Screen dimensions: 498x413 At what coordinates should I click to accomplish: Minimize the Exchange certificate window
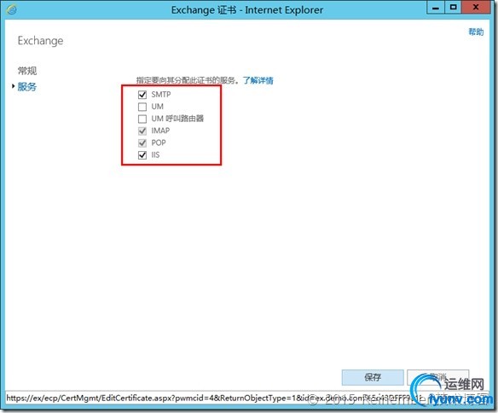[x=436, y=8]
